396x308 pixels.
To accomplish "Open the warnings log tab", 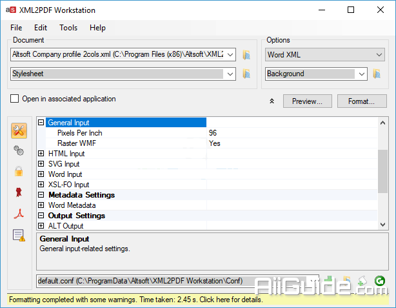I will (19, 235).
